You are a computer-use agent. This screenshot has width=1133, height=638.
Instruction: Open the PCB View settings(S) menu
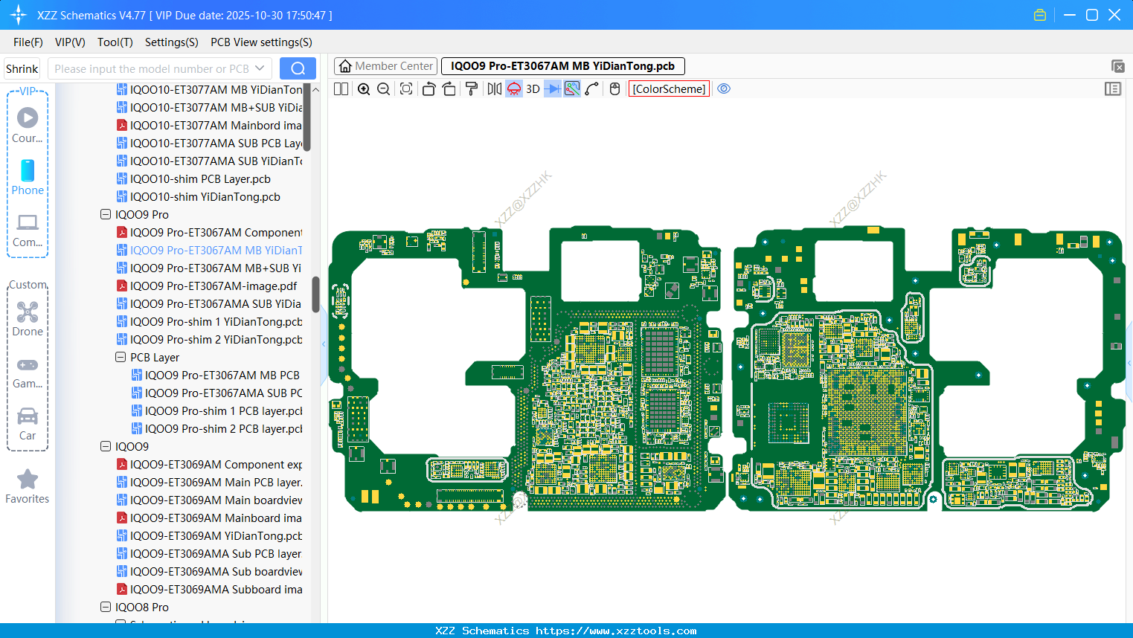pyautogui.click(x=261, y=42)
